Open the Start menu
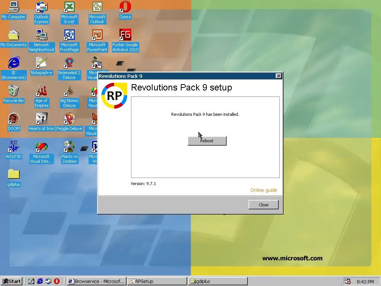381x286 pixels. click(12, 282)
